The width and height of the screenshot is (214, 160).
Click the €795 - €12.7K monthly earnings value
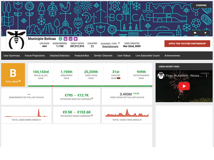click(77, 95)
